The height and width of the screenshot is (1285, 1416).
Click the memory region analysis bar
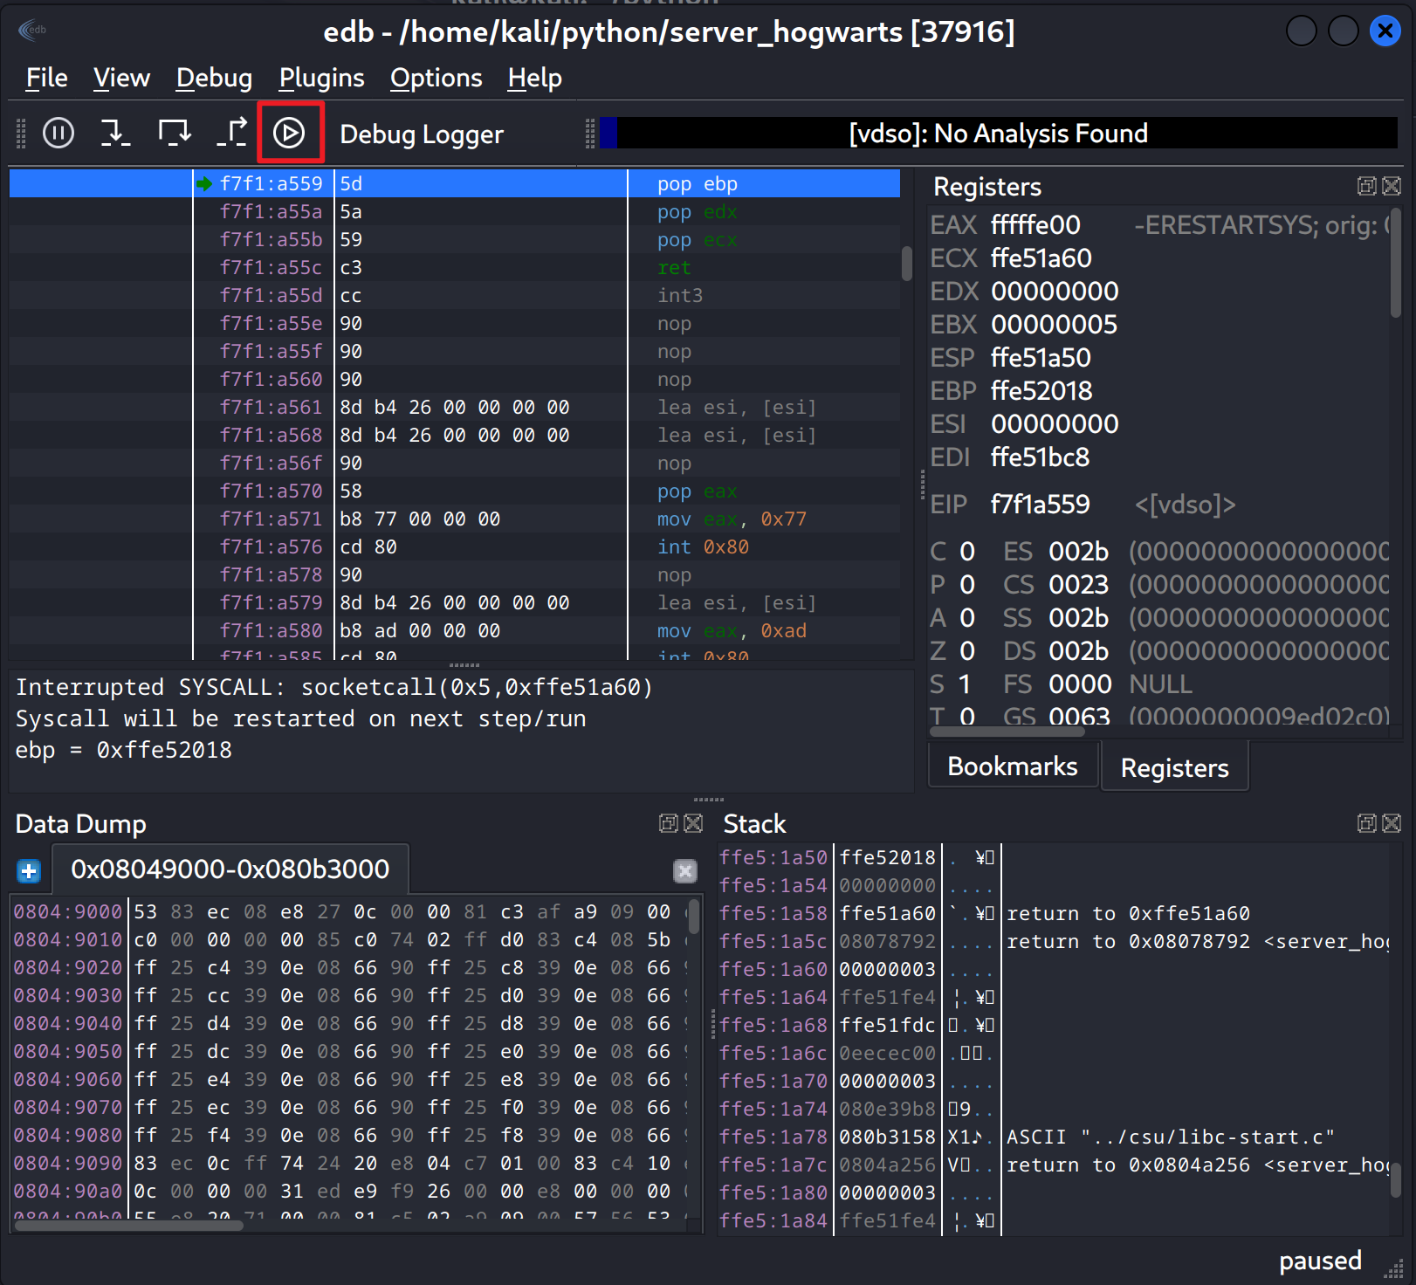998,134
